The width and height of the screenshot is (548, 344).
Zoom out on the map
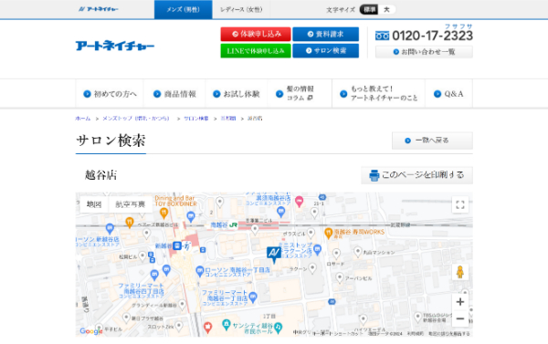pyautogui.click(x=460, y=318)
